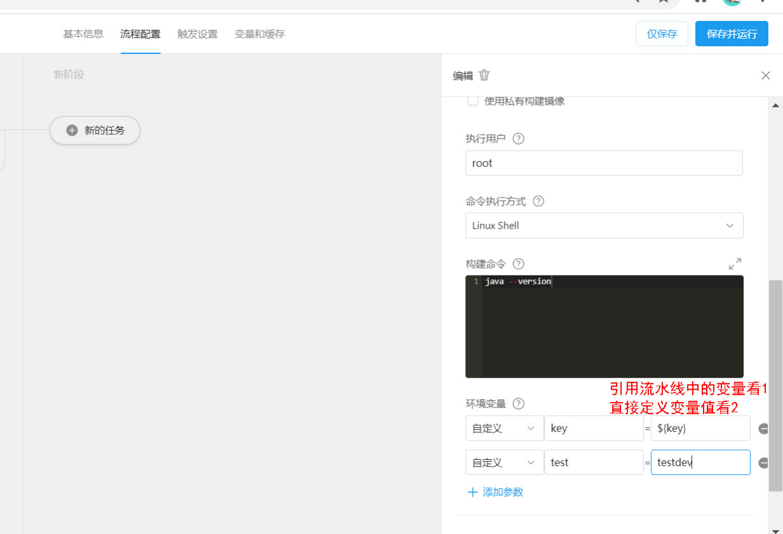Image resolution: width=783 pixels, height=534 pixels.
Task: Click the 新阶段 stage label
Action: pos(69,74)
